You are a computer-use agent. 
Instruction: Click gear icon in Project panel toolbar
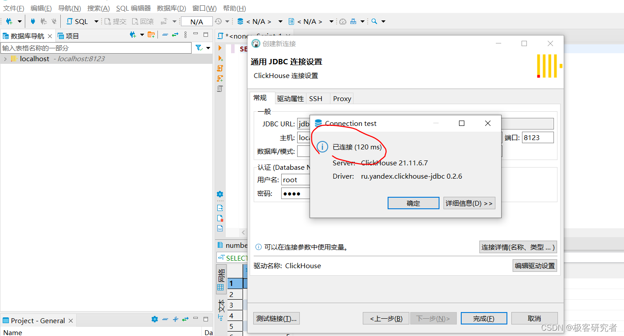point(154,319)
